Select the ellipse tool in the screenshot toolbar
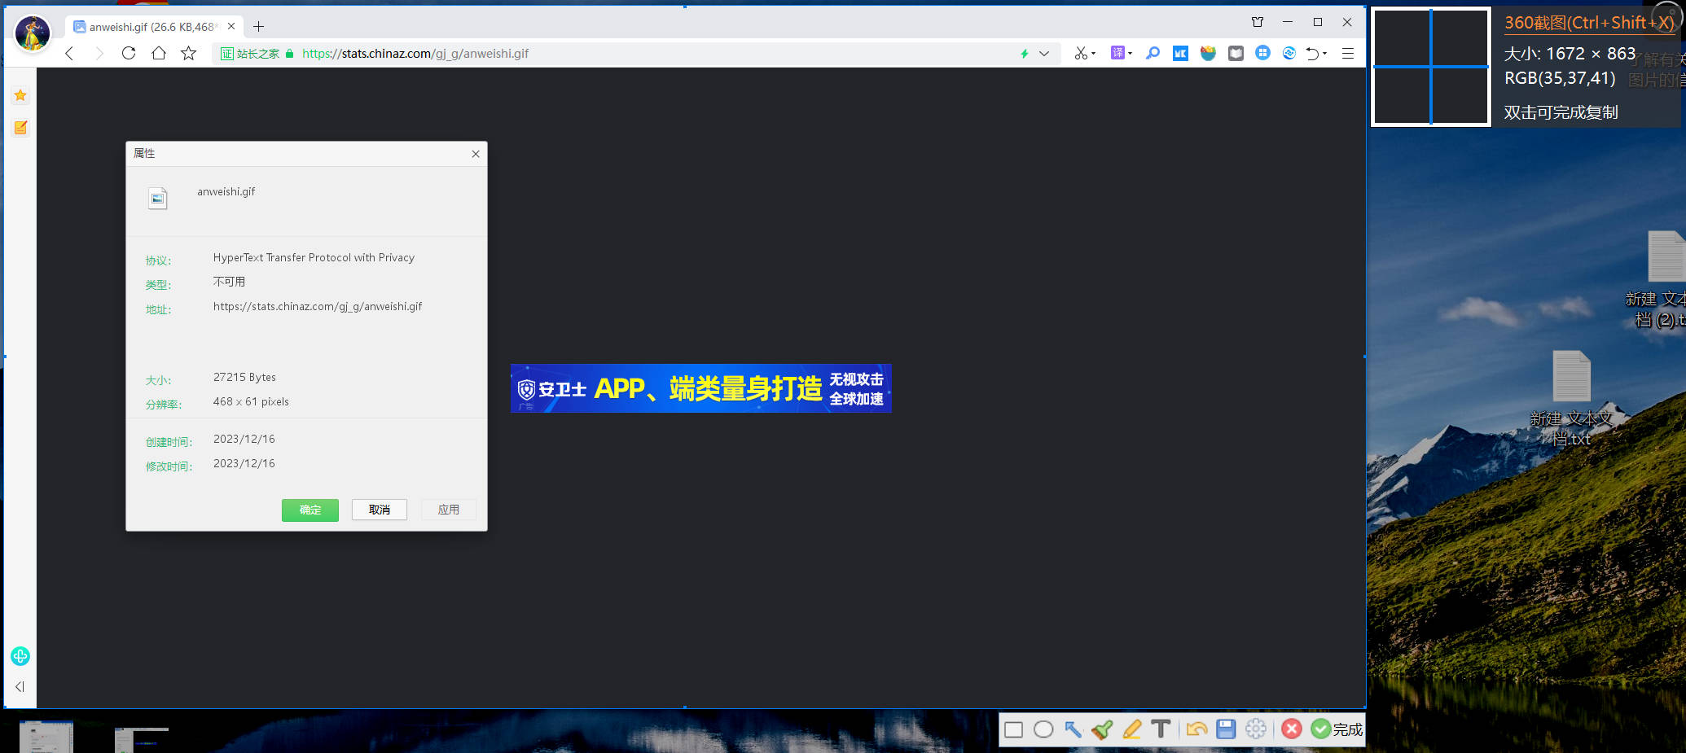Image resolution: width=1686 pixels, height=753 pixels. (x=1043, y=729)
